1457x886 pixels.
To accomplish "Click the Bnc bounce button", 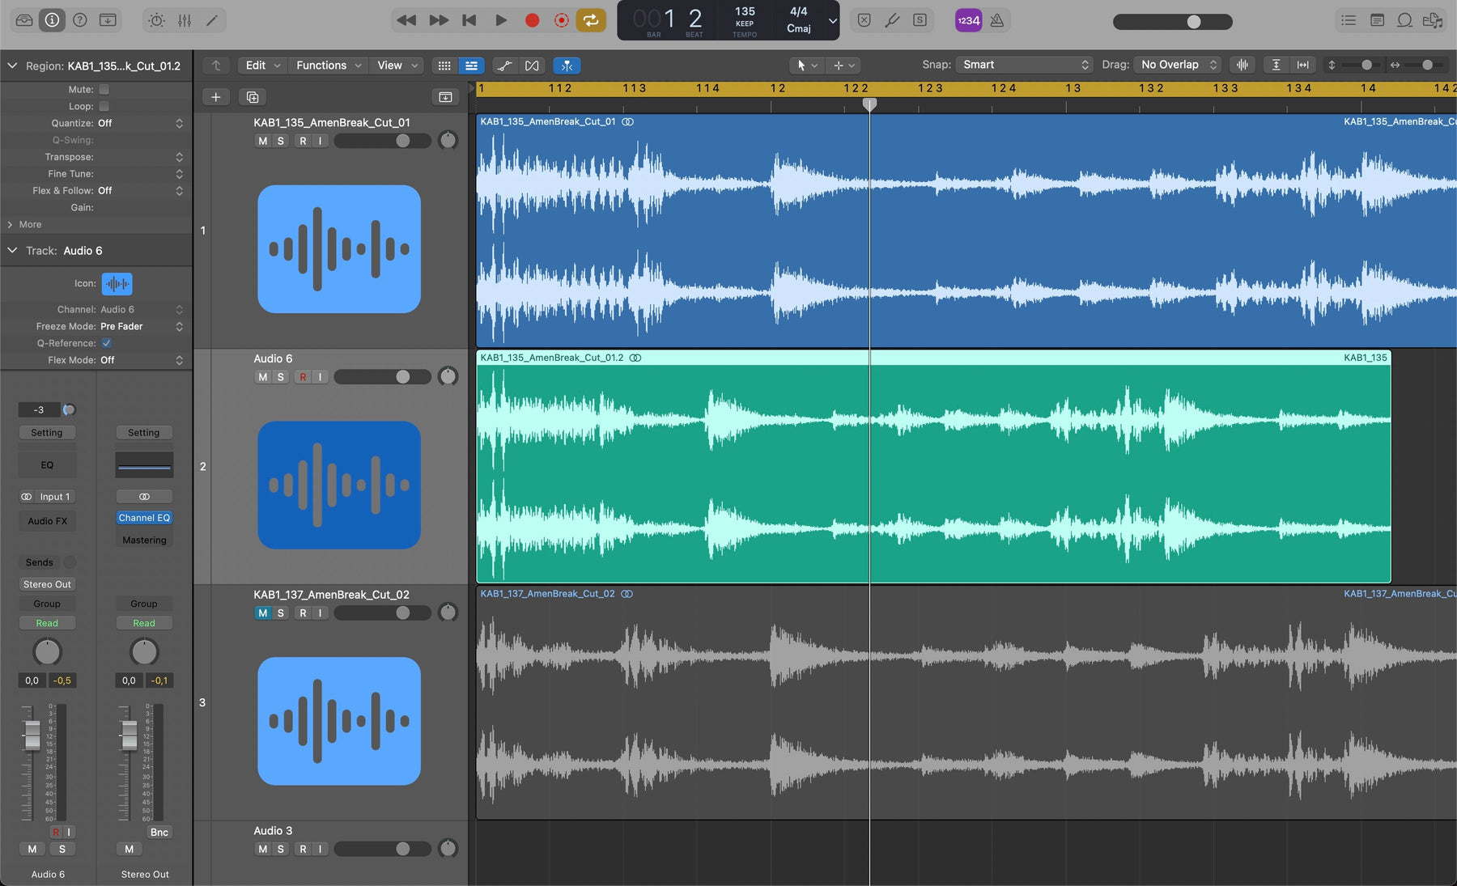I will (159, 832).
